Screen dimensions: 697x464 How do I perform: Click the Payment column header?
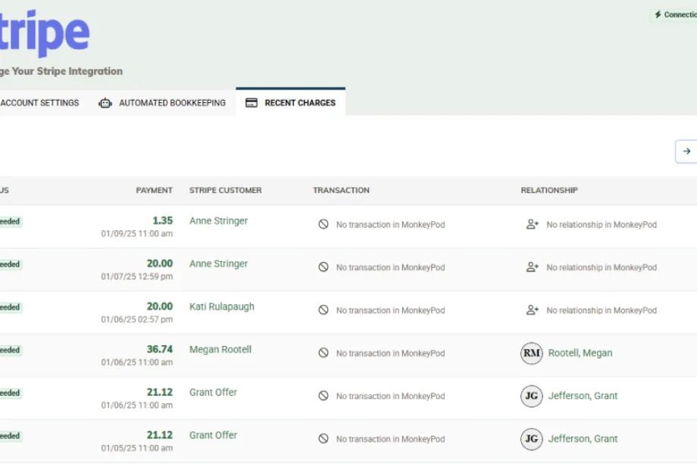tap(155, 191)
